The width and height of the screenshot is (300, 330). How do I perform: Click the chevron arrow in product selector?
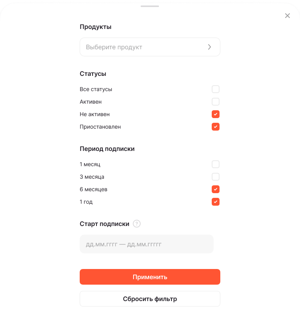[x=209, y=47]
